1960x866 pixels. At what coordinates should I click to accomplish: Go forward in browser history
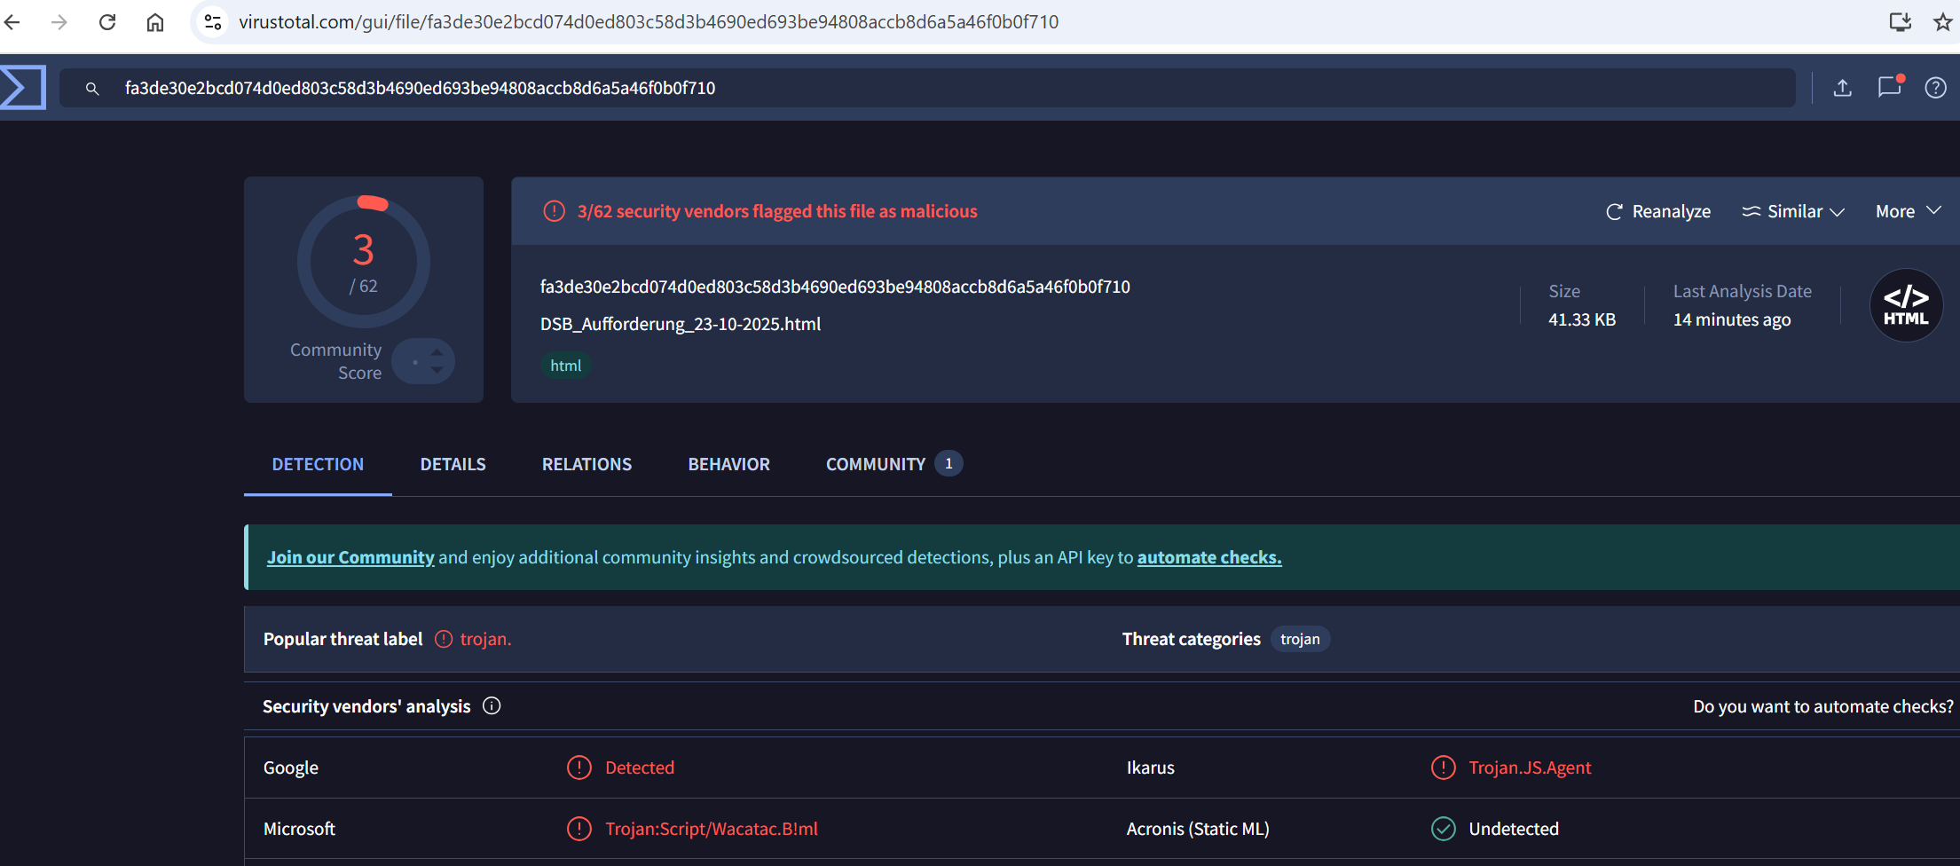(59, 22)
